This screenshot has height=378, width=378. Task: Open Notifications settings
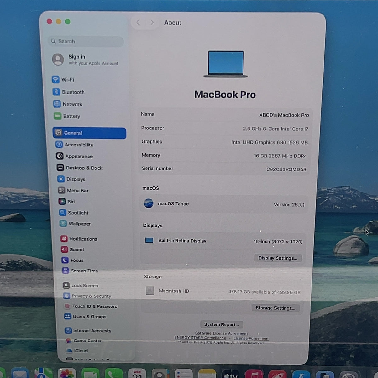pos(79,239)
